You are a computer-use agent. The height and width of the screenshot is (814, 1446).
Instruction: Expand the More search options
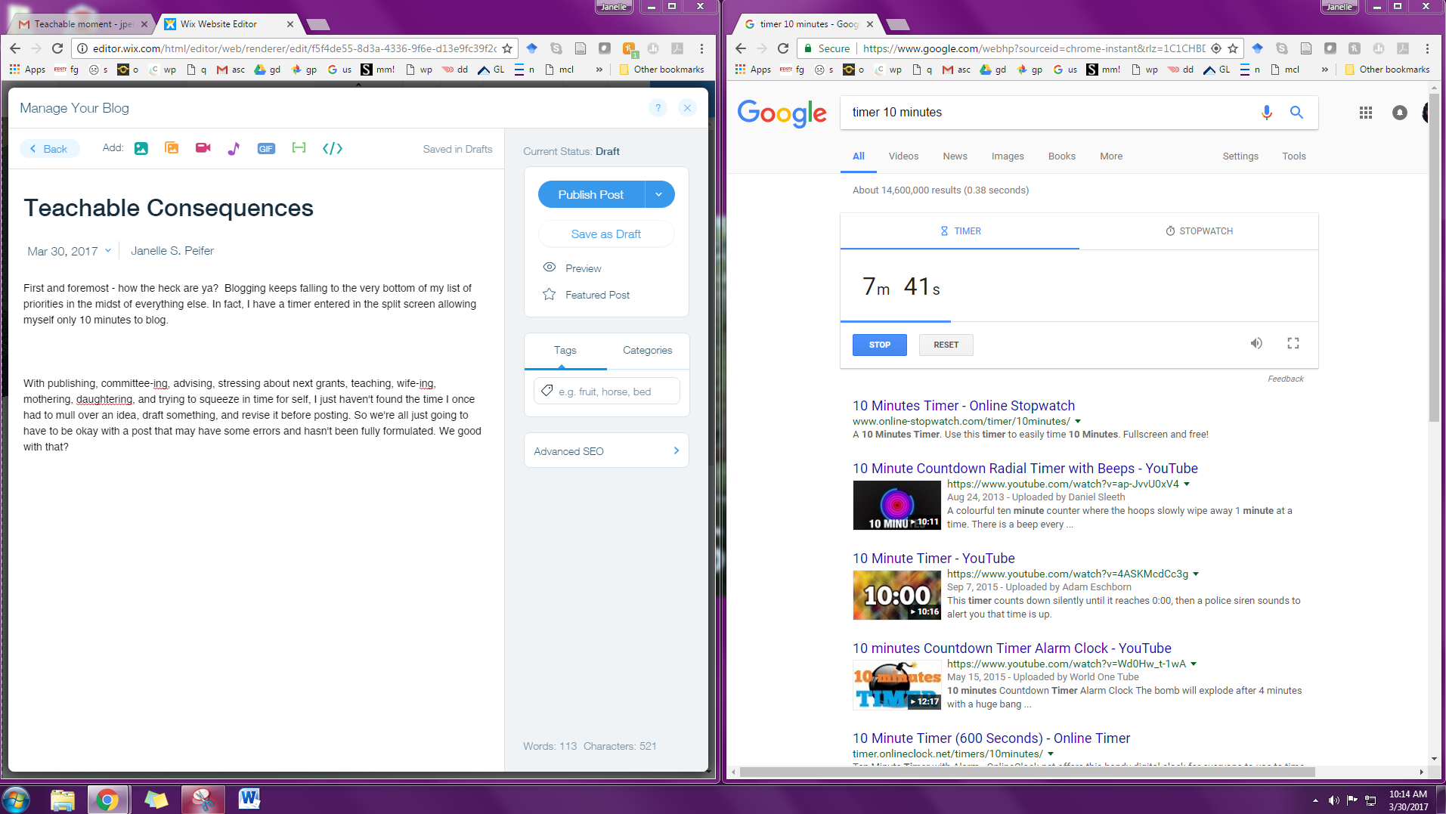tap(1111, 156)
